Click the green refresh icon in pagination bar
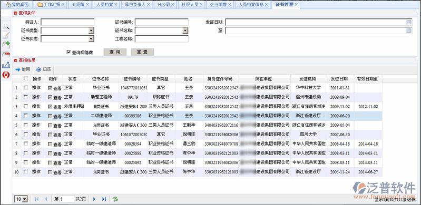 click(x=115, y=199)
